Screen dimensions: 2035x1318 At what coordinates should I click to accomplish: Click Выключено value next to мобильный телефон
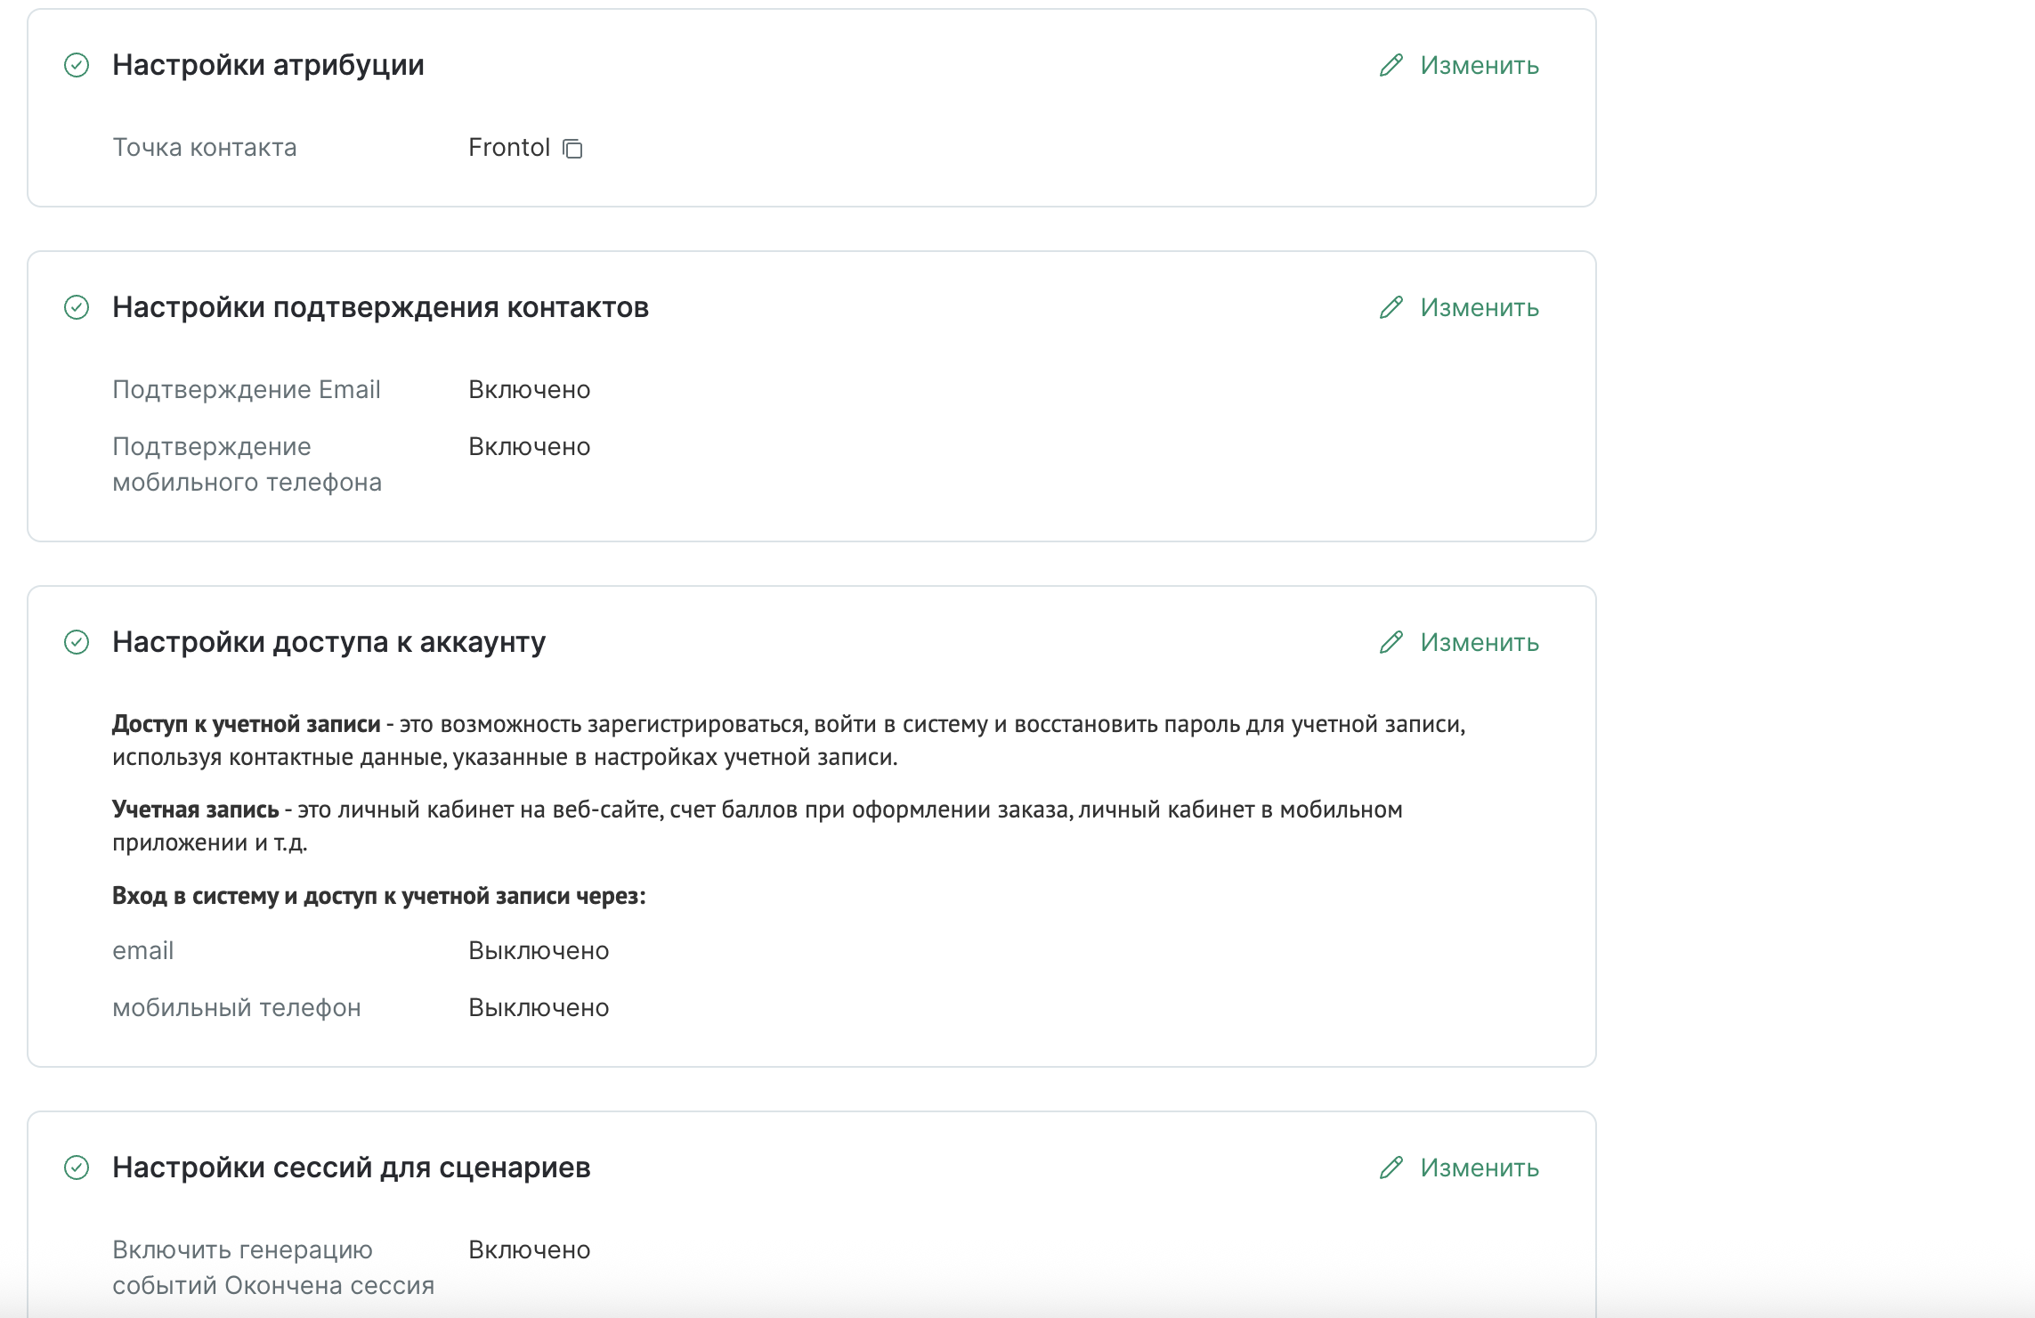[x=538, y=1008]
